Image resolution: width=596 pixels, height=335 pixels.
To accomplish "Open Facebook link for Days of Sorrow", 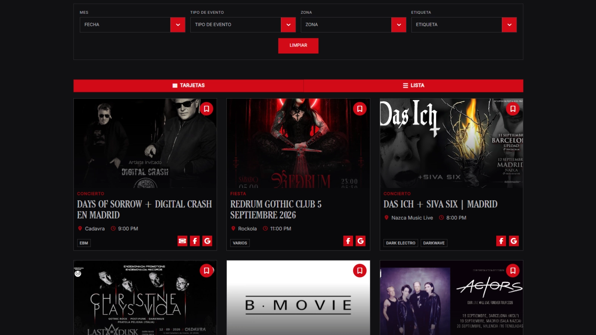I will click(x=195, y=241).
